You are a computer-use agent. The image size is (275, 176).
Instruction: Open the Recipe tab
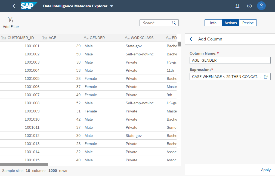[x=248, y=23]
